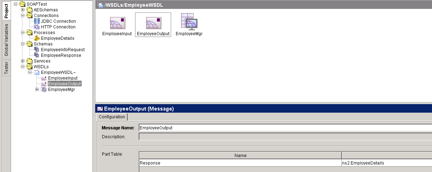Click the EmployeeDetails process icon

[37, 38]
